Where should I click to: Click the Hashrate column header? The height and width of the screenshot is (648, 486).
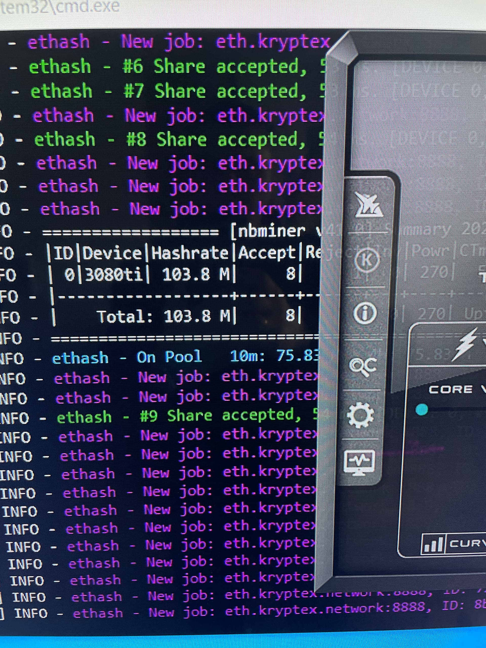[190, 253]
